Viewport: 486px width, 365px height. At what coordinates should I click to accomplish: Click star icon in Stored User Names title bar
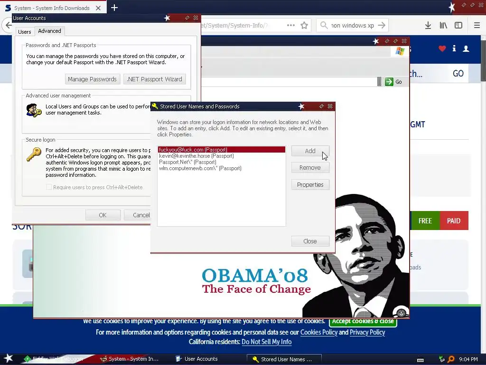(301, 106)
